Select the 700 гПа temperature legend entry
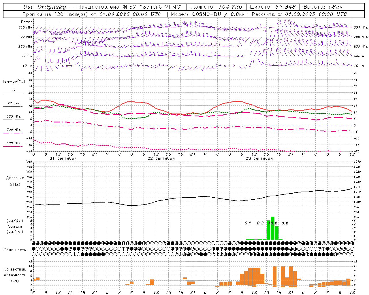Viewport: 369px width, 295px height. point(13,130)
